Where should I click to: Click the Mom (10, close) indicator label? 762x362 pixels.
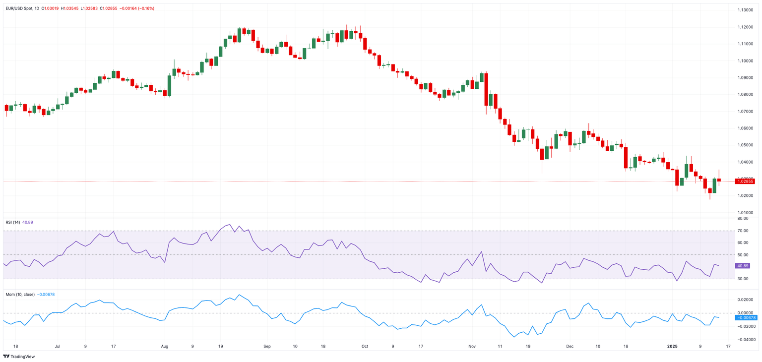(20, 295)
